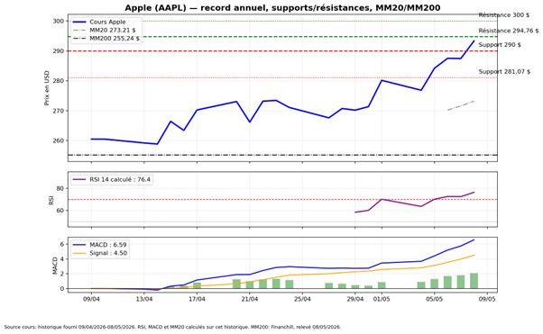
Task: Click the vertical "RSI" axis label
Action: (51, 200)
